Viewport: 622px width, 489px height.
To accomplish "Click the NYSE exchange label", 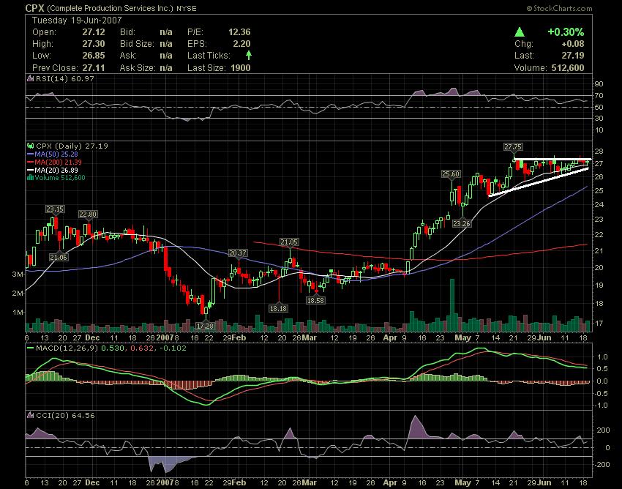I will [x=187, y=8].
